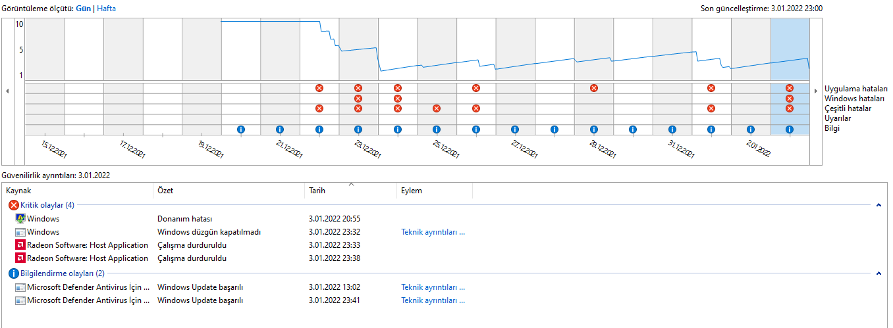This screenshot has width=893, height=328.
Task: Switch view scale to Gün
Action: 84,9
